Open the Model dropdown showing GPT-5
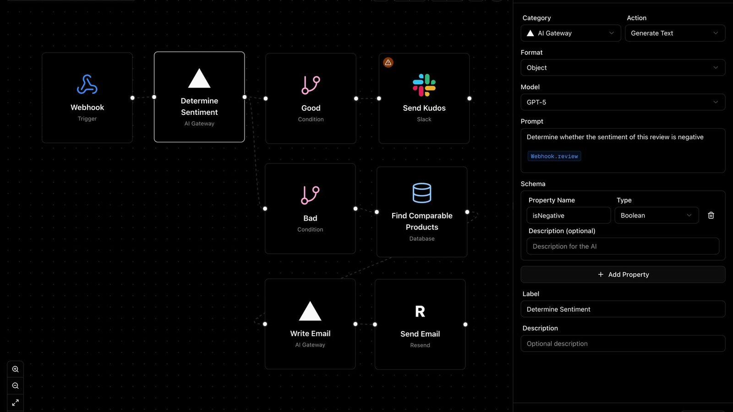This screenshot has height=412, width=733. pyautogui.click(x=623, y=102)
